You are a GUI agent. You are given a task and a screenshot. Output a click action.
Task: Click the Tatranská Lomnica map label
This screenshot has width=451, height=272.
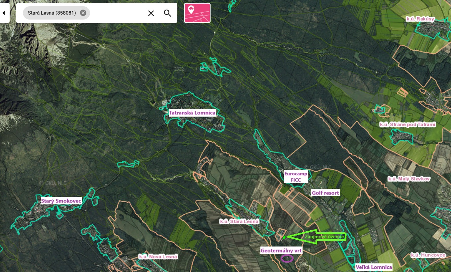(x=192, y=113)
